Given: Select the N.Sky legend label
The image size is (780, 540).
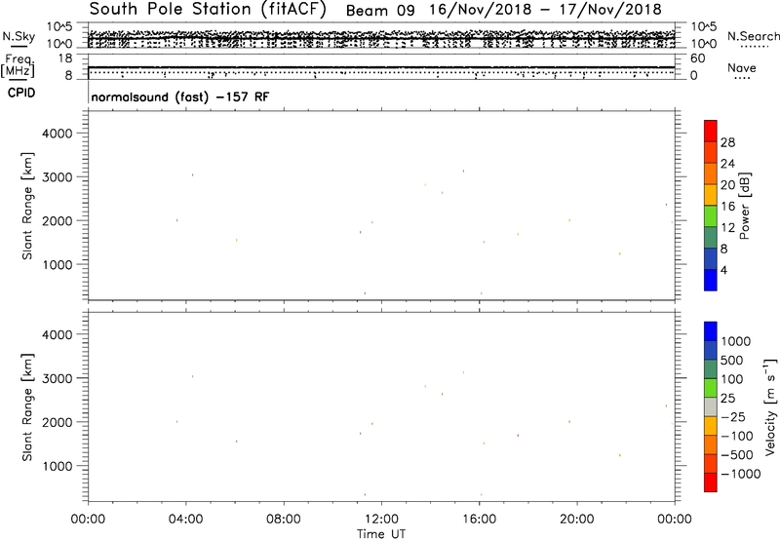Looking at the screenshot, I should pos(19,36).
